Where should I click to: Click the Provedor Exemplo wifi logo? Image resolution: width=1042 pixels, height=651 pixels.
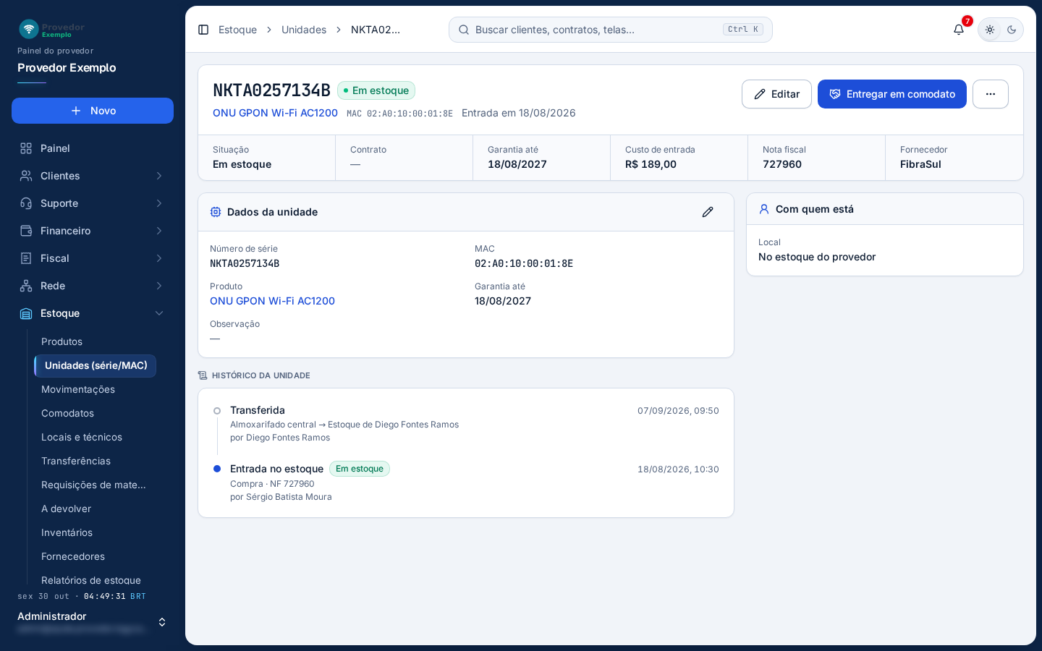(29, 29)
